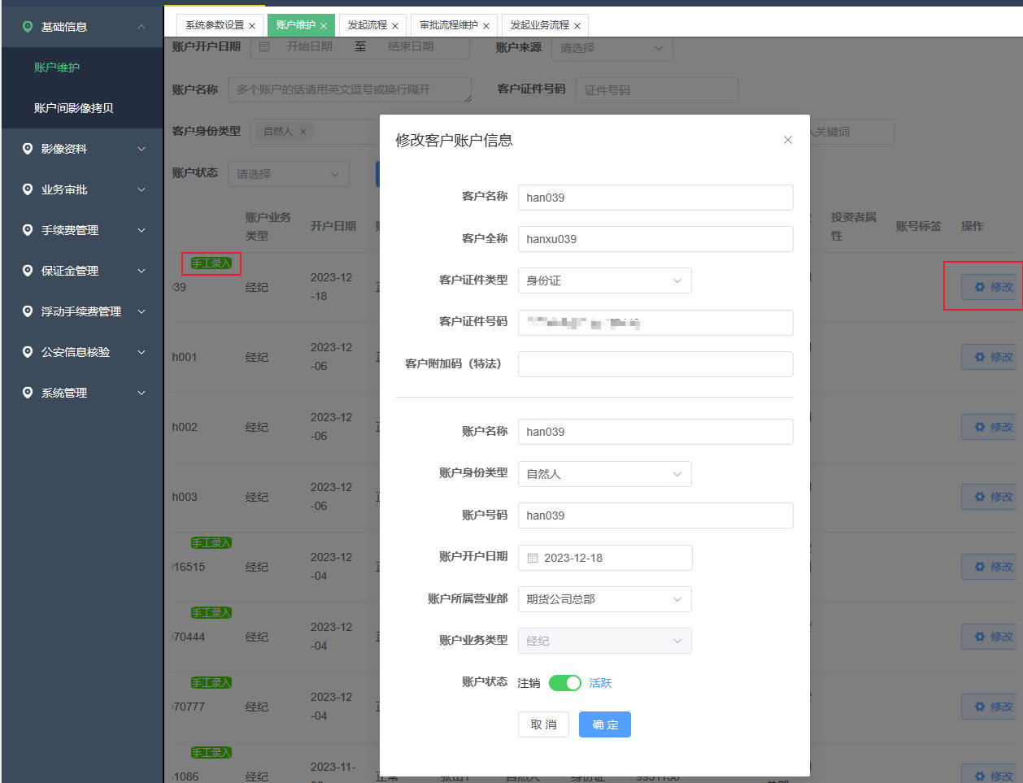Click the 取消 button in the dialog
This screenshot has height=783, width=1023.
543,724
